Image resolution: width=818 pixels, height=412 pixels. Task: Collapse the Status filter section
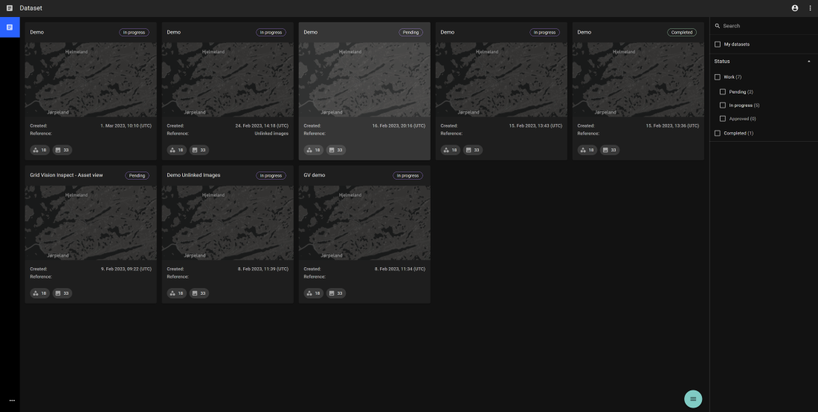pyautogui.click(x=808, y=62)
